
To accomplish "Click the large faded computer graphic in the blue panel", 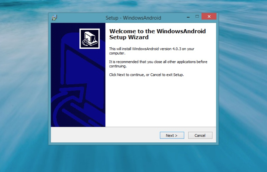I will pos(80,86).
